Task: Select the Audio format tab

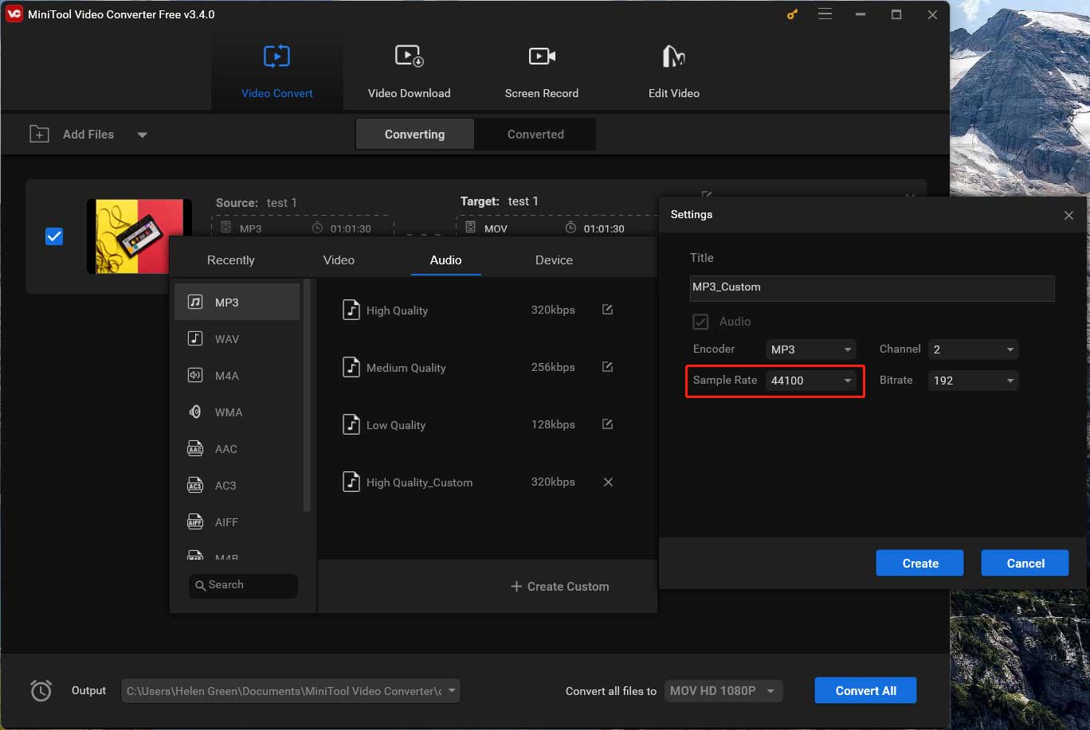Action: point(445,260)
